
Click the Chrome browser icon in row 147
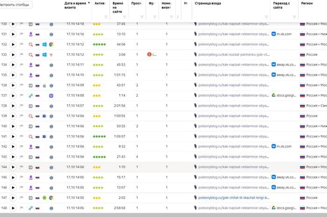tap(51, 198)
